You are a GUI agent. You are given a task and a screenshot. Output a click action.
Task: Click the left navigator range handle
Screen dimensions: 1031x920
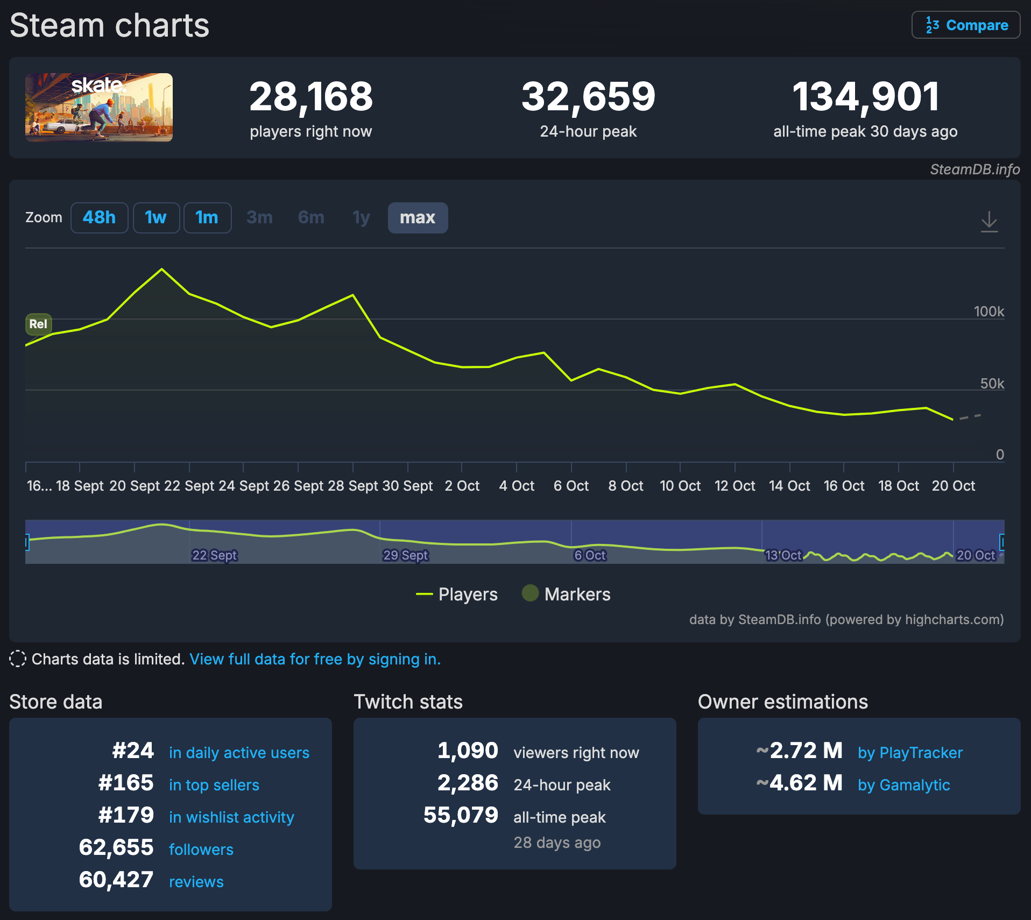pyautogui.click(x=26, y=542)
